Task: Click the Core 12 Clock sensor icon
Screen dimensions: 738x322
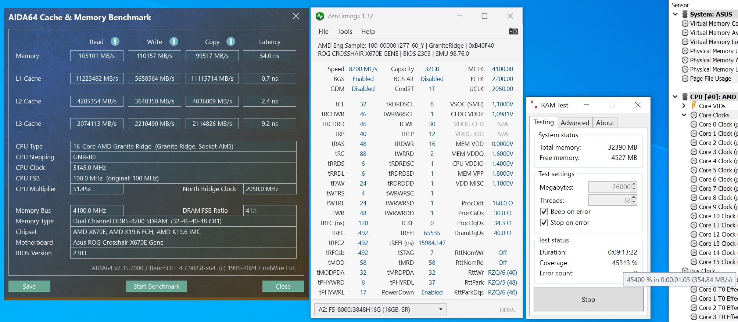Action: 694,234
